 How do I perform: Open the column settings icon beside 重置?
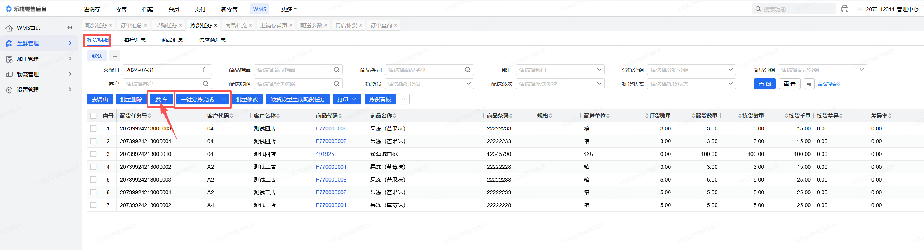pos(809,84)
